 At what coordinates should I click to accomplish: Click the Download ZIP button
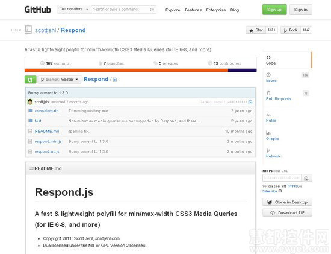tap(287, 212)
